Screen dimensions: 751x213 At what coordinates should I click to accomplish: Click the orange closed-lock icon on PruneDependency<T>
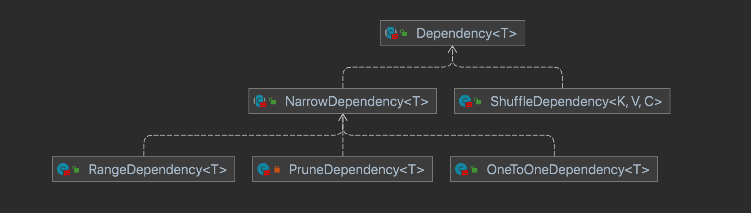[x=277, y=169]
